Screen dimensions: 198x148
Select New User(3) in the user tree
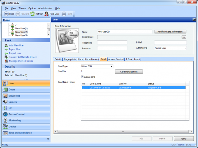click(21, 35)
